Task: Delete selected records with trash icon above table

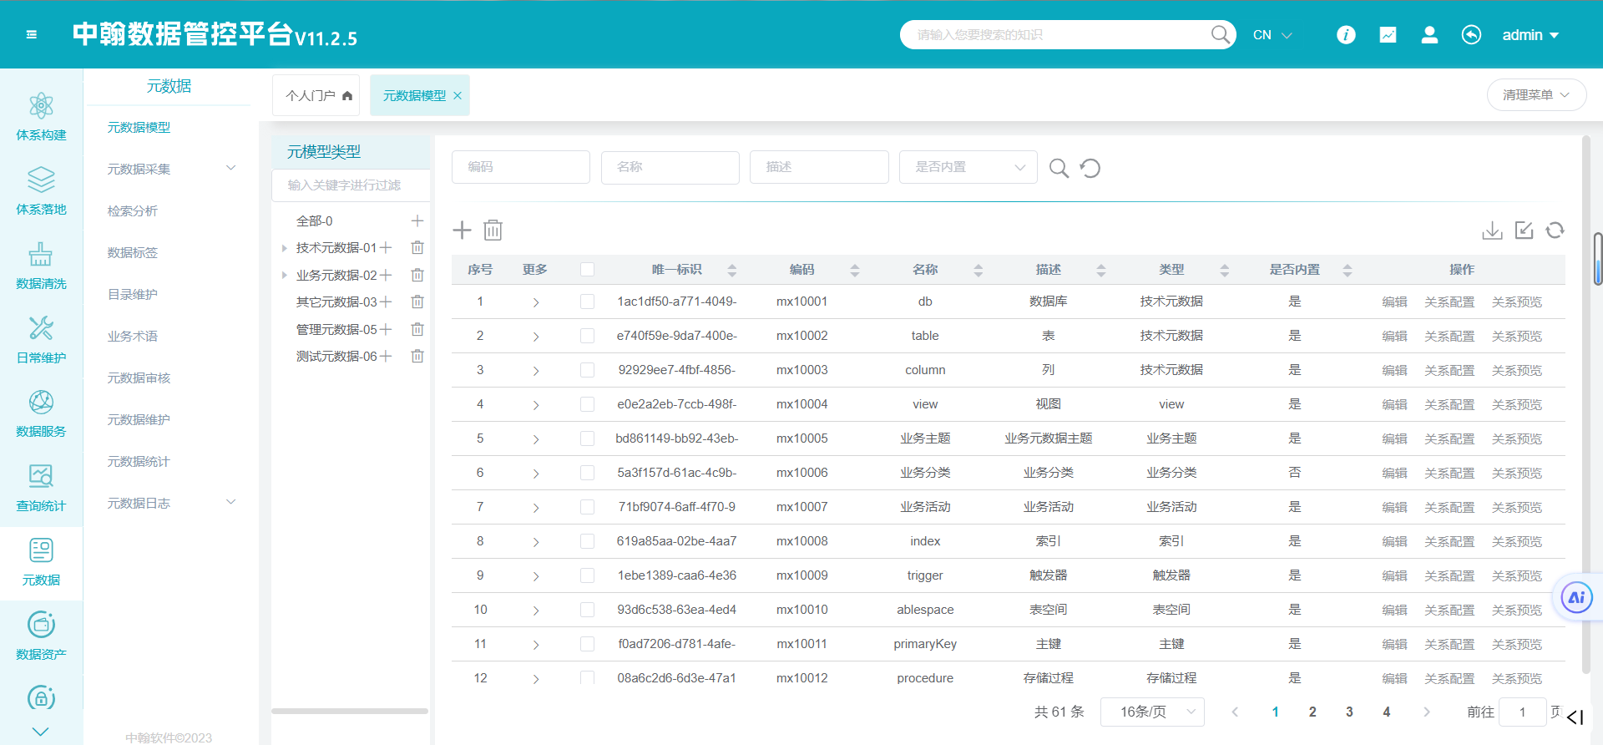Action: click(493, 230)
